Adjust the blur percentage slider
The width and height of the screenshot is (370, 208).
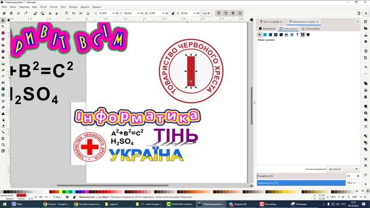tap(301, 176)
